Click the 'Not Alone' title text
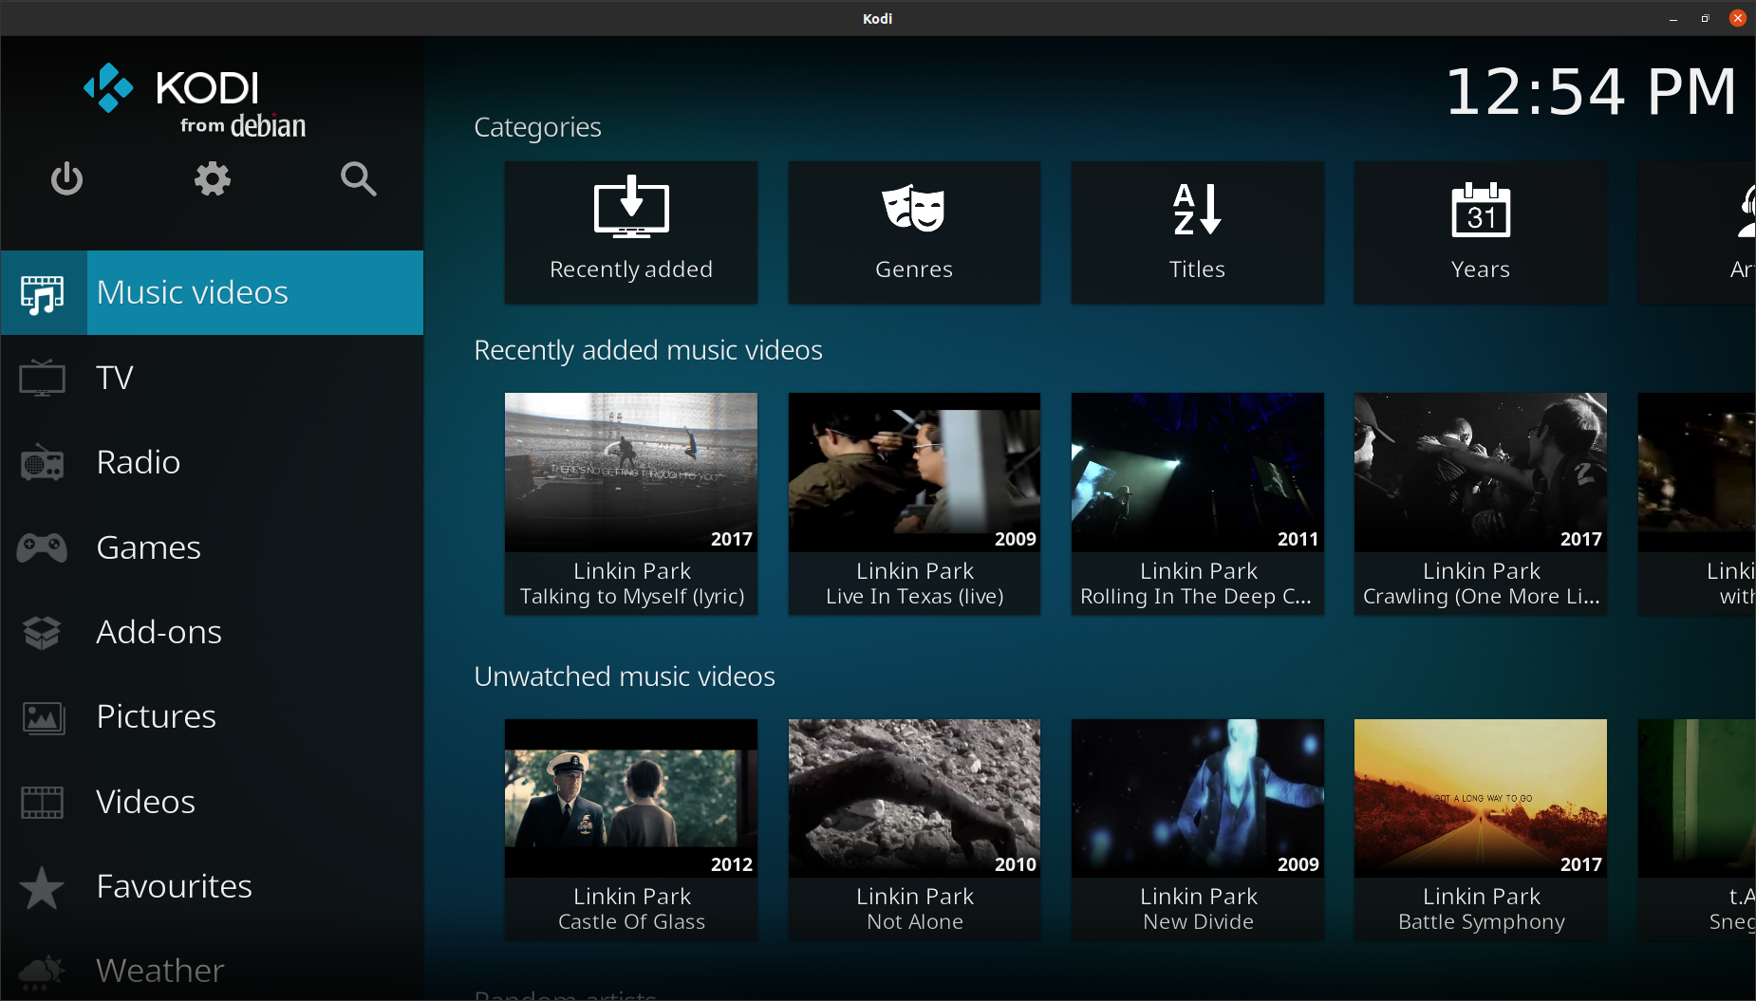Image resolution: width=1756 pixels, height=1001 pixels. (915, 922)
